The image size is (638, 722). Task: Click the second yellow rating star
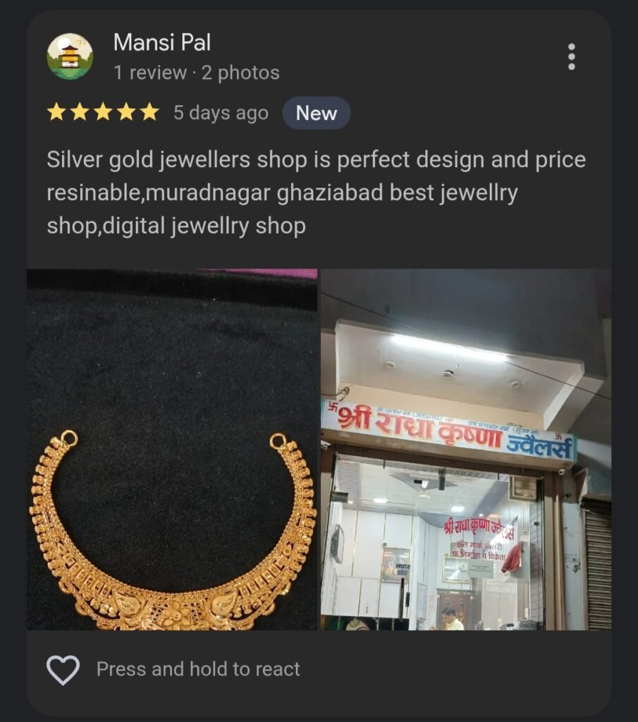[x=80, y=112]
